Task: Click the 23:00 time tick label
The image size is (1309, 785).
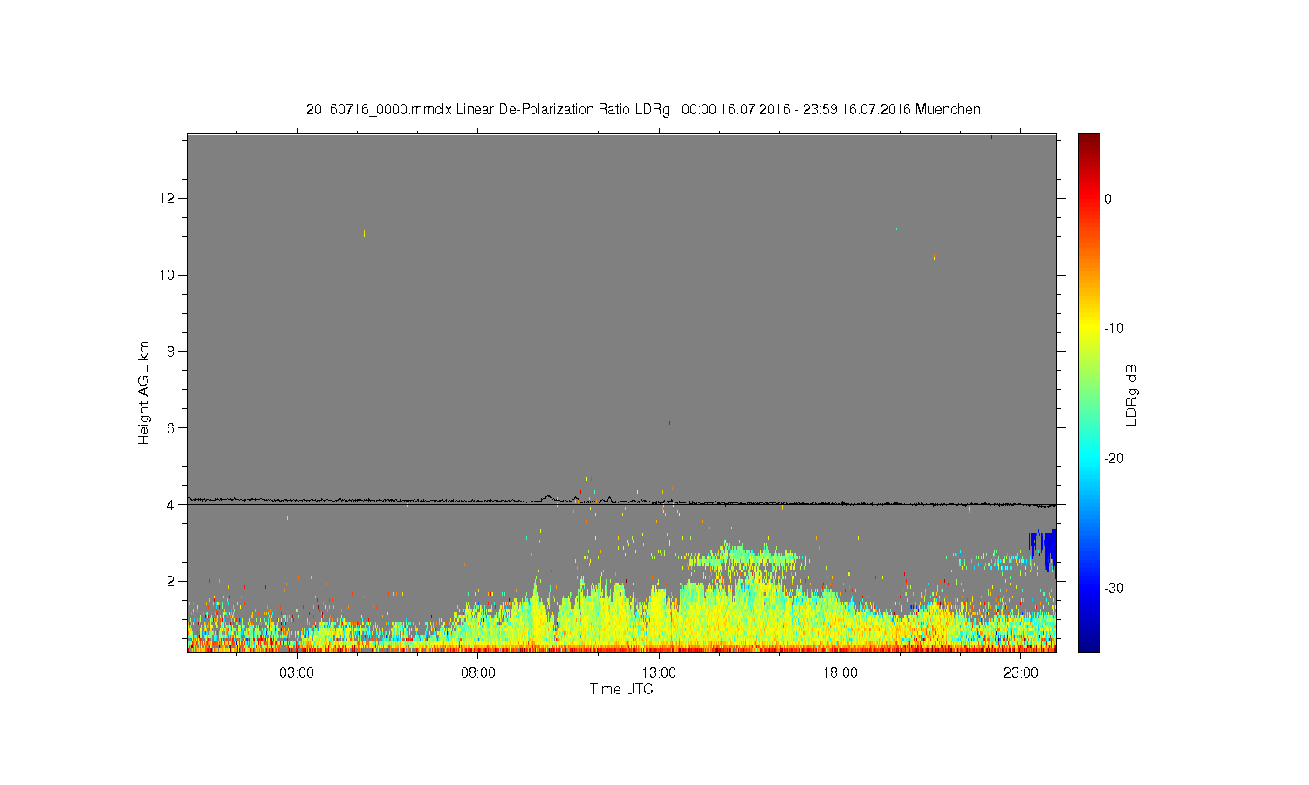Action: pos(1021,673)
